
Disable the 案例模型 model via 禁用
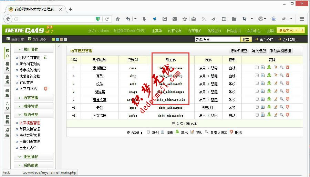coord(214,68)
